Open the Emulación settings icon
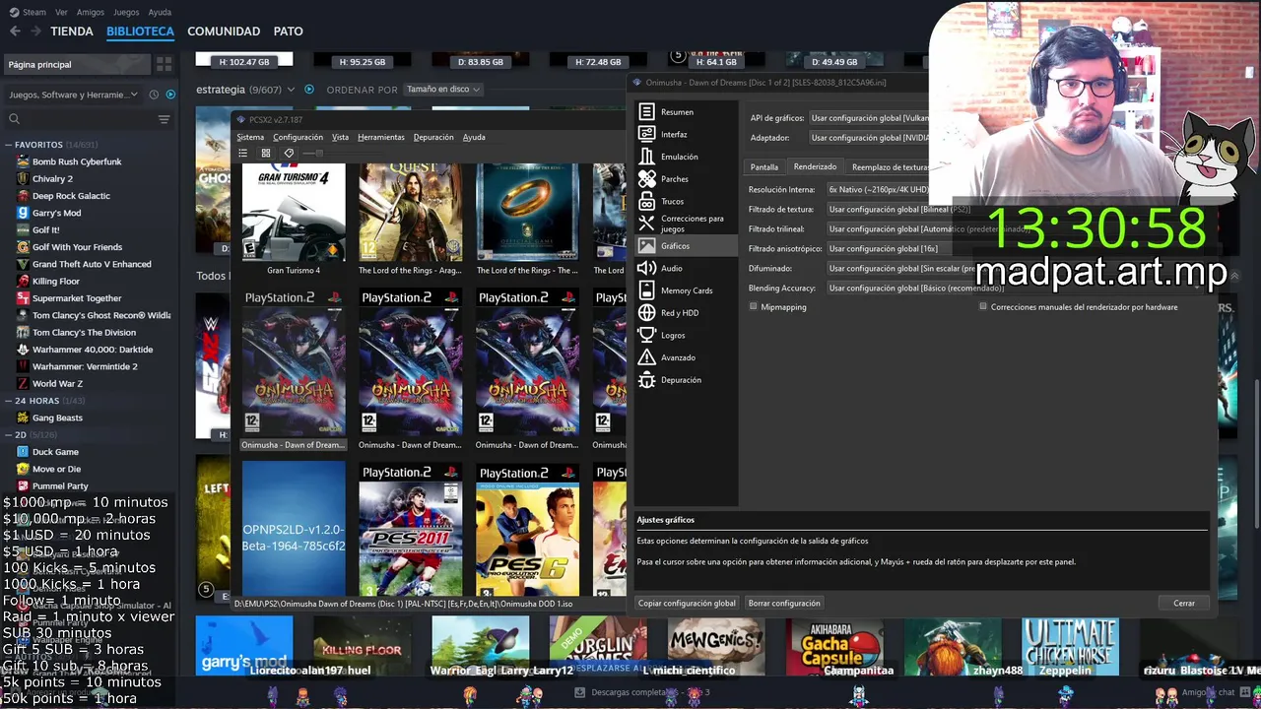Screen dimensions: 1261x709 pyautogui.click(x=646, y=157)
